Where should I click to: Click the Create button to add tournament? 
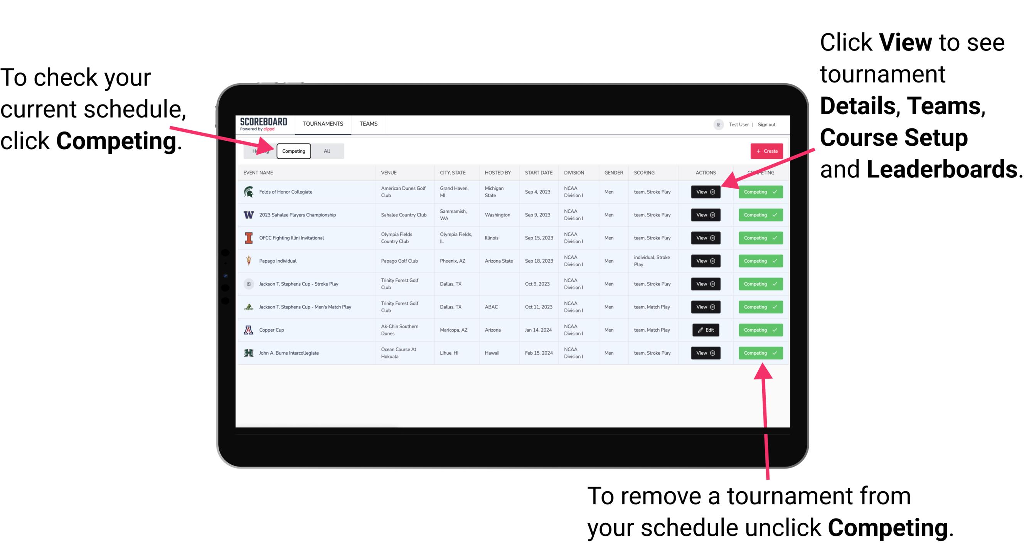765,151
